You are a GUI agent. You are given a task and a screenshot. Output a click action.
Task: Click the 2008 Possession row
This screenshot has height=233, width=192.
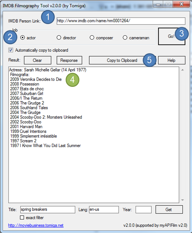(25, 84)
